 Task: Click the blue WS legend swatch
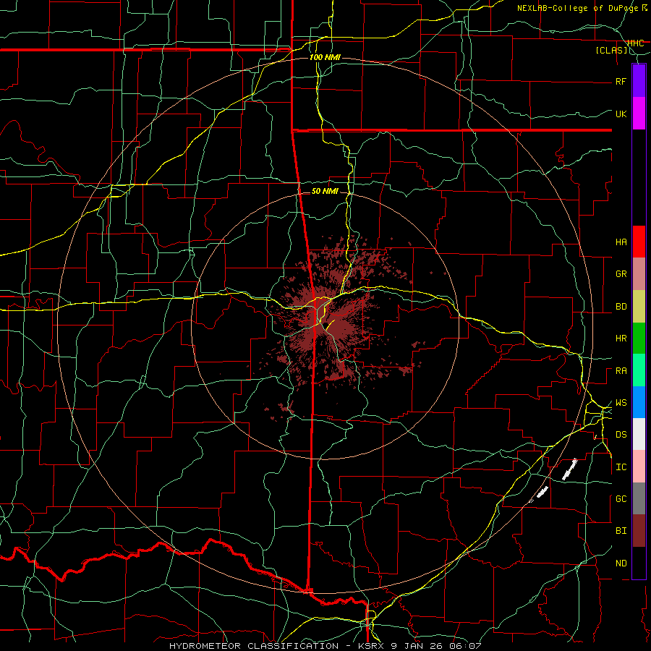(639, 402)
